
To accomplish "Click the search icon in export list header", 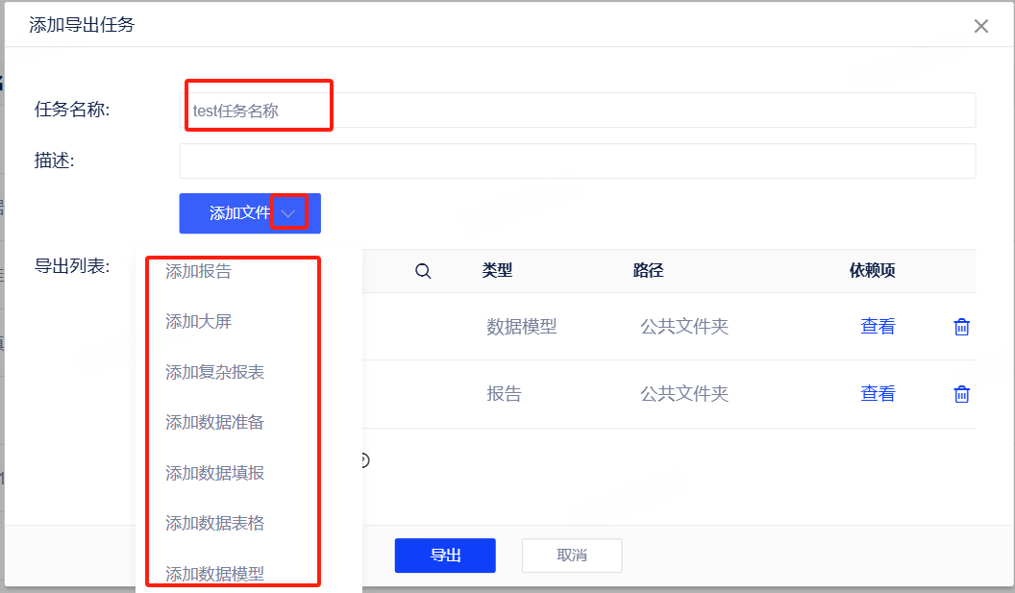I will tap(422, 272).
